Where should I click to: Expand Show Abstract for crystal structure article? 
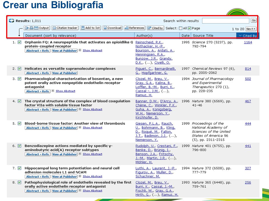92,109
